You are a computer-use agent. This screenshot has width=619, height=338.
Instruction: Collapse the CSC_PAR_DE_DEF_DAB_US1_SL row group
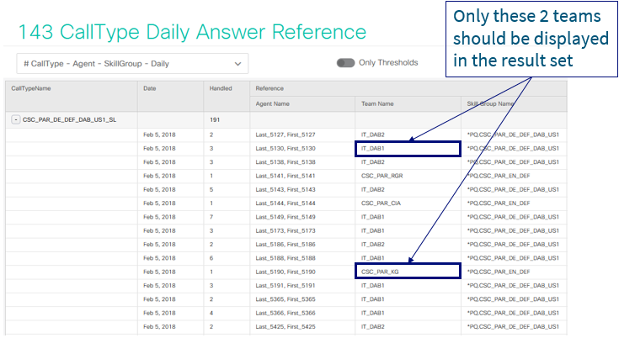coord(15,119)
